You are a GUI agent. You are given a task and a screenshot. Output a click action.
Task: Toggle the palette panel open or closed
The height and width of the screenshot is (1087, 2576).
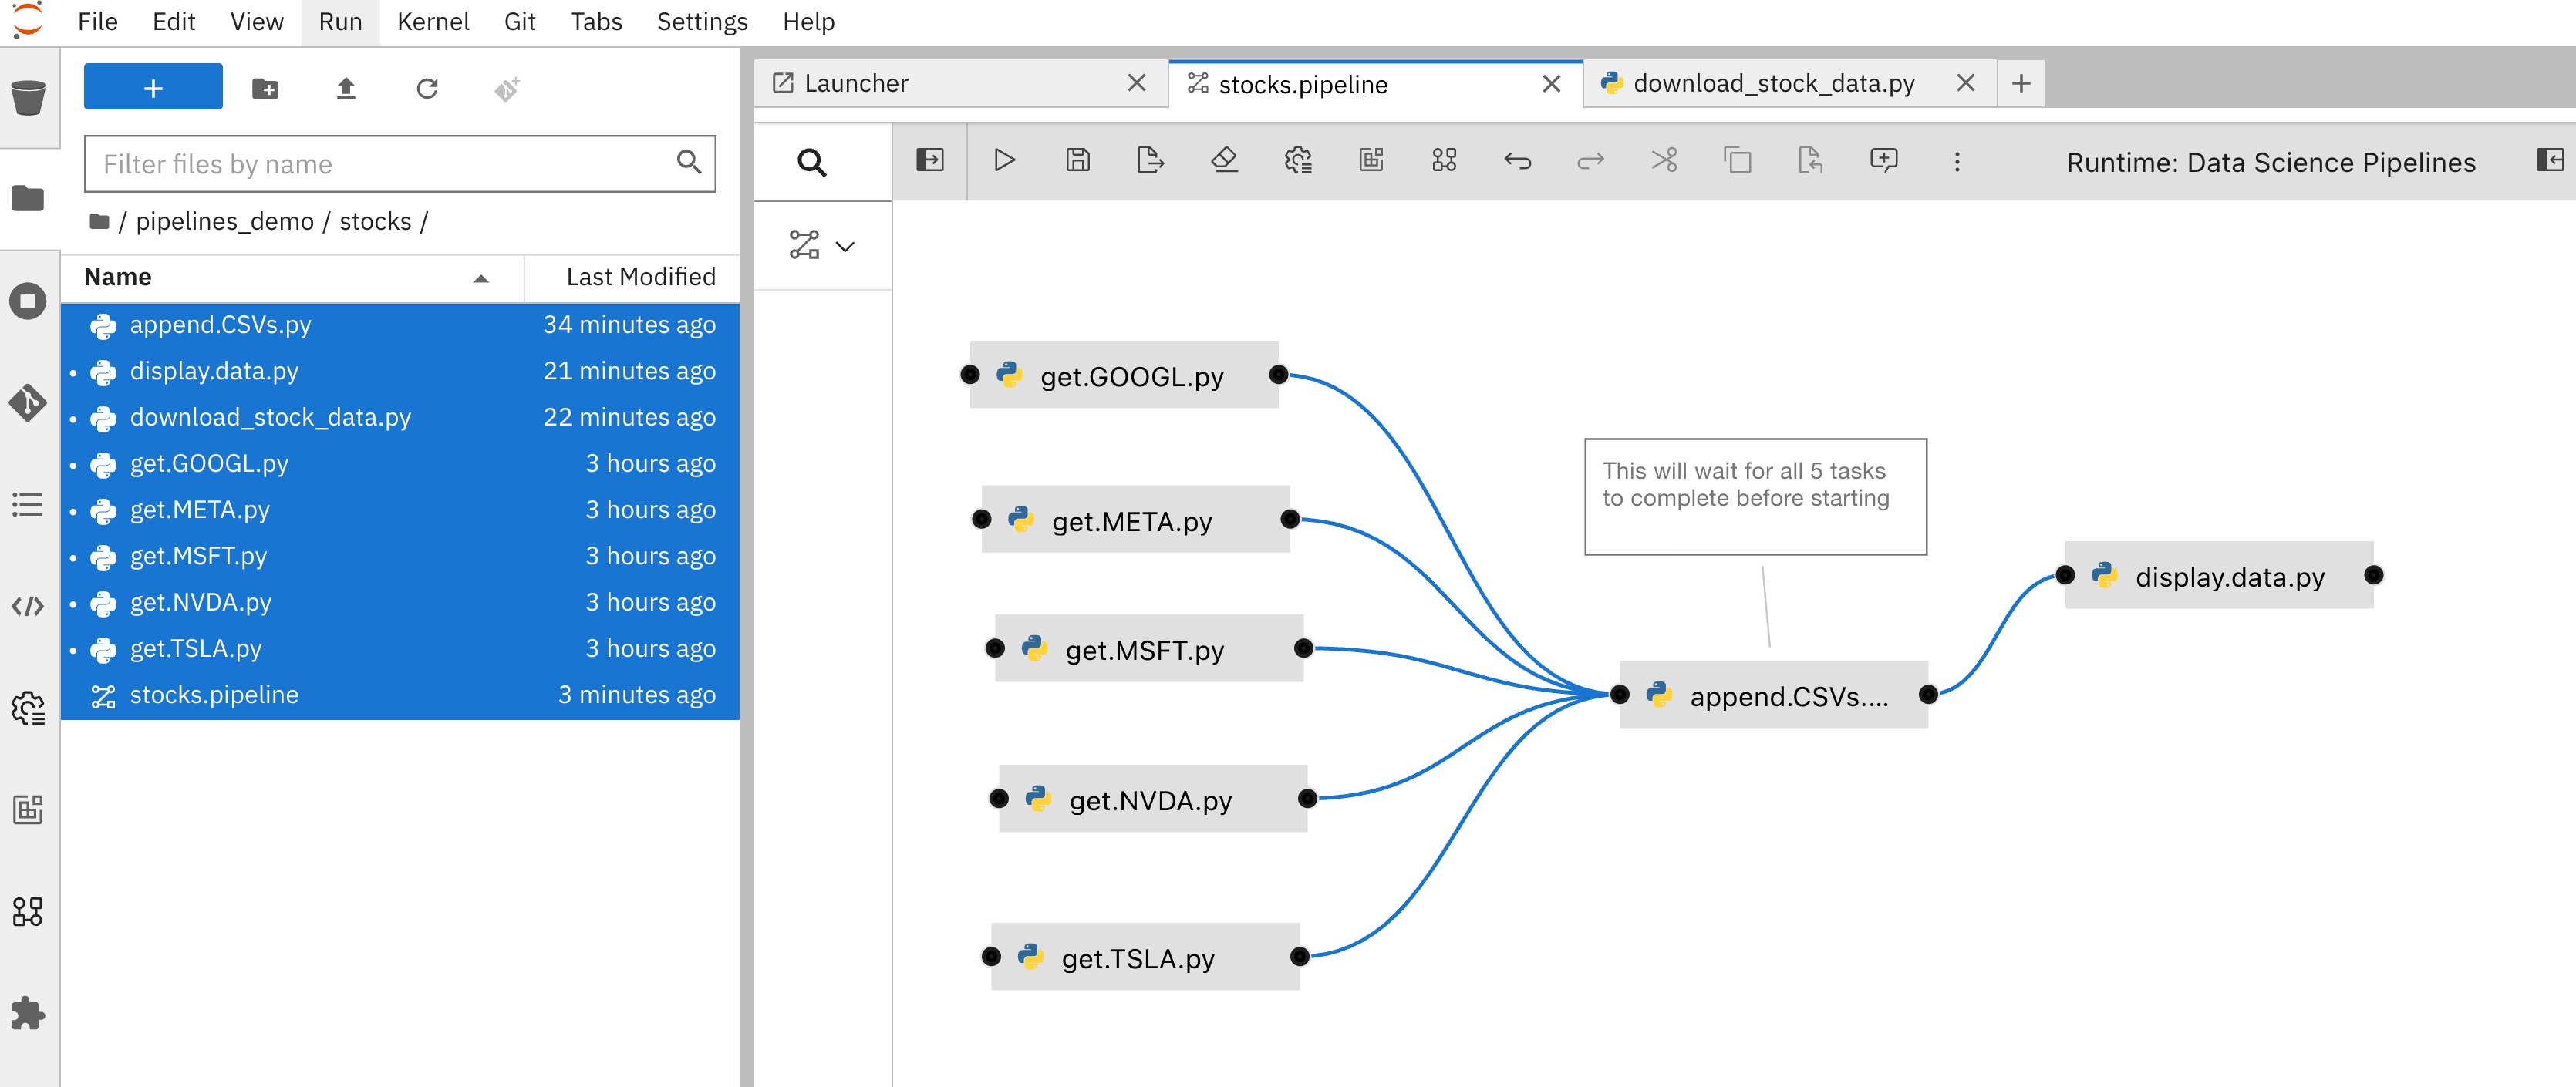click(x=929, y=160)
